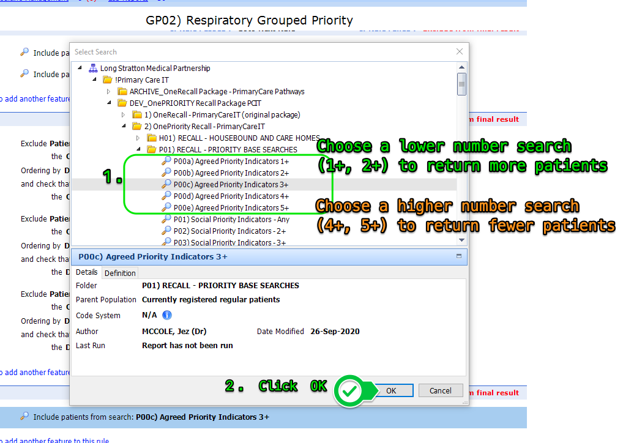Click the P00a) search magnifier icon
The image size is (623, 443).
(x=166, y=161)
